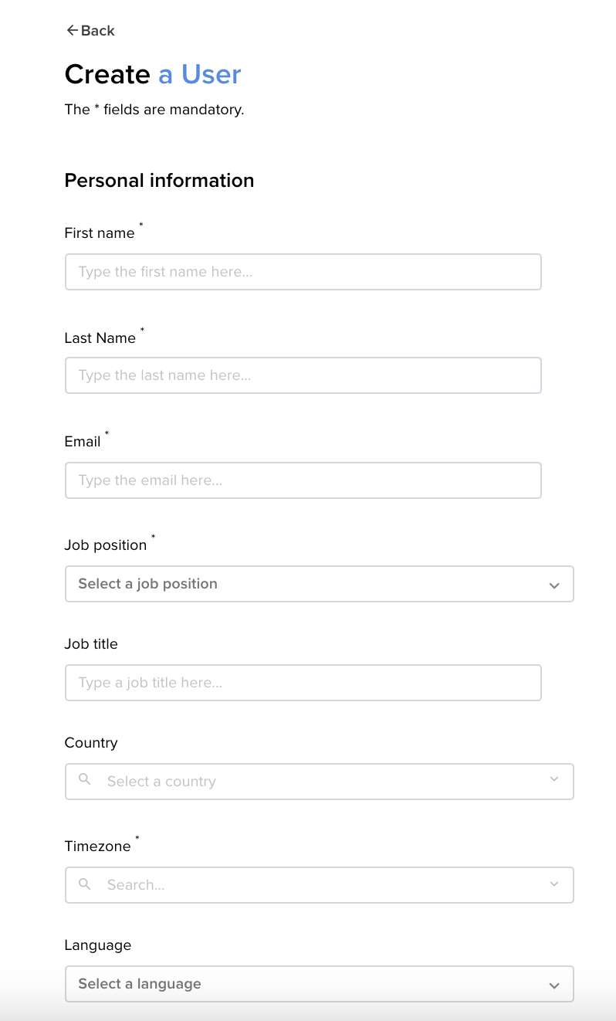Click the Back arrow icon
Viewport: 616px width, 1021px height.
click(72, 30)
